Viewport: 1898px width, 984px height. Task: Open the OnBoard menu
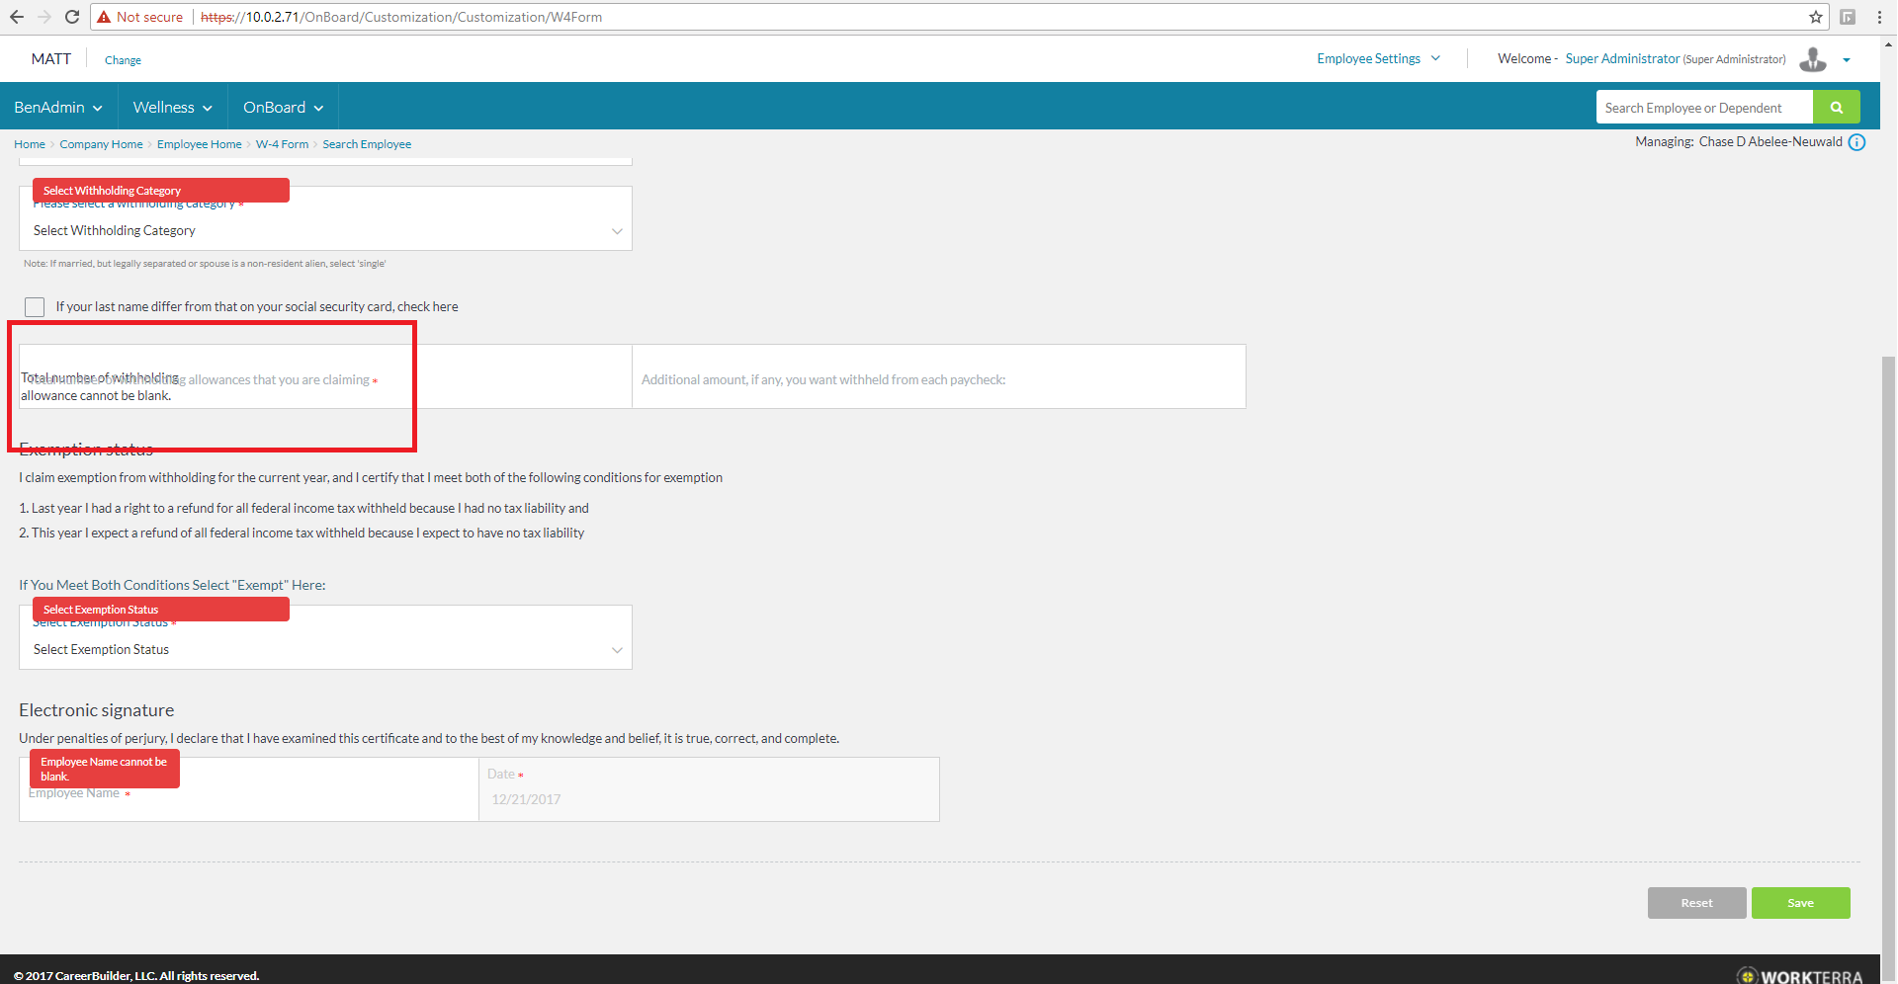[283, 108]
